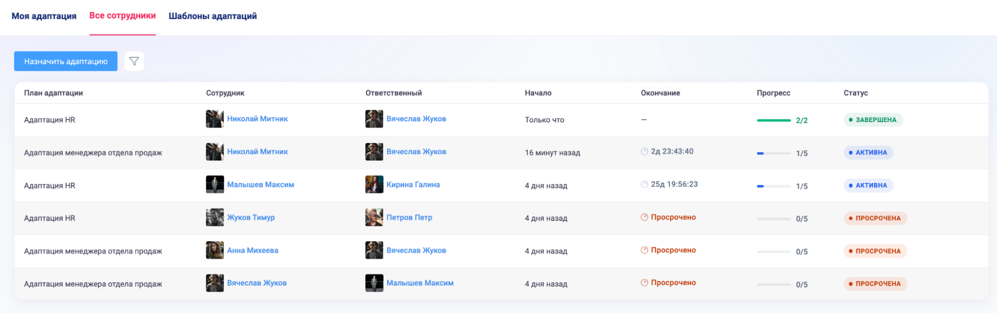Switch to Моя адаптация tab

44,16
